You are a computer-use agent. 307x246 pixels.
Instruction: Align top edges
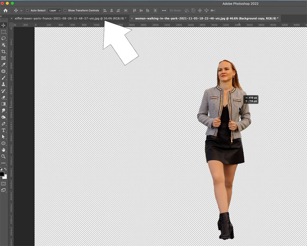[134, 11]
